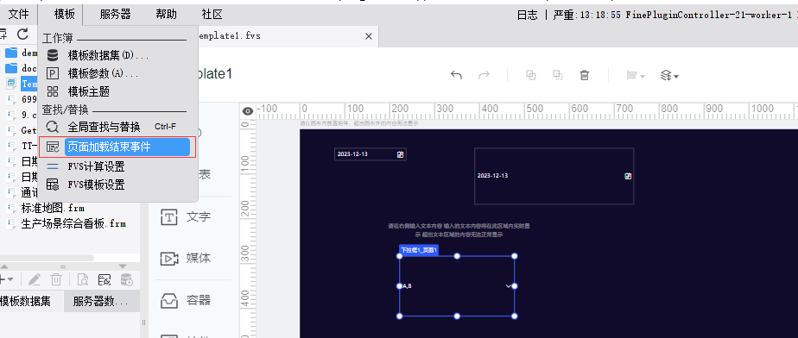This screenshot has height=338, width=798.
Task: Click the search icon beside 全局查找与替换
Action: point(53,127)
